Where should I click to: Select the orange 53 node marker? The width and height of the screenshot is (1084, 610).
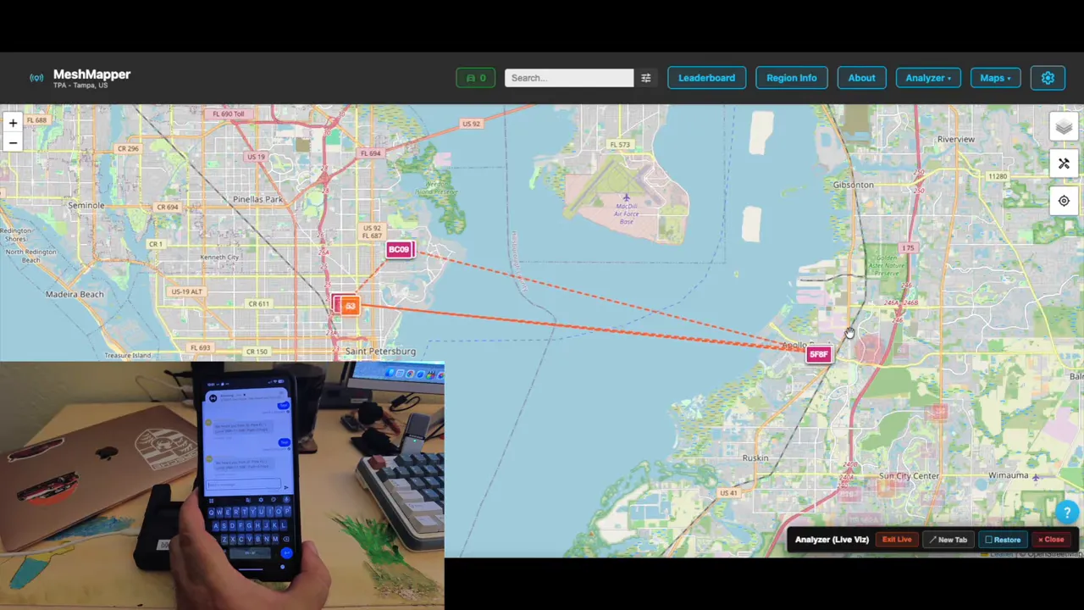point(351,306)
